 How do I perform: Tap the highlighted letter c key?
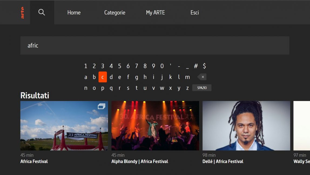click(103, 77)
